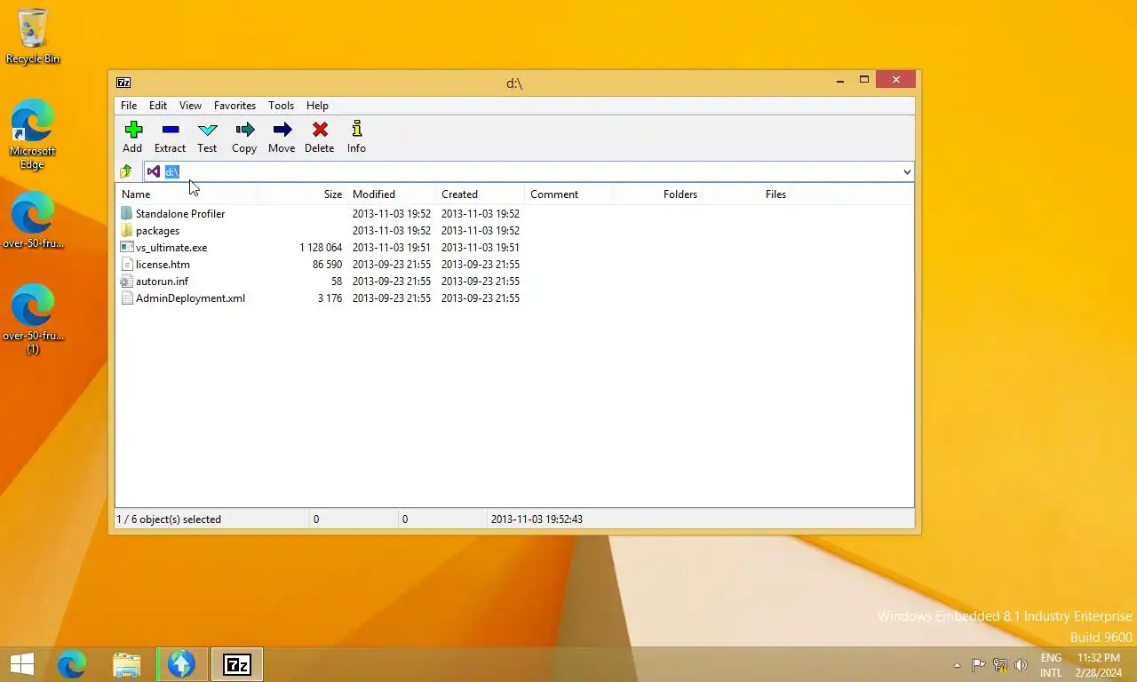
Task: Sort by the Folders column header
Action: tap(657, 194)
